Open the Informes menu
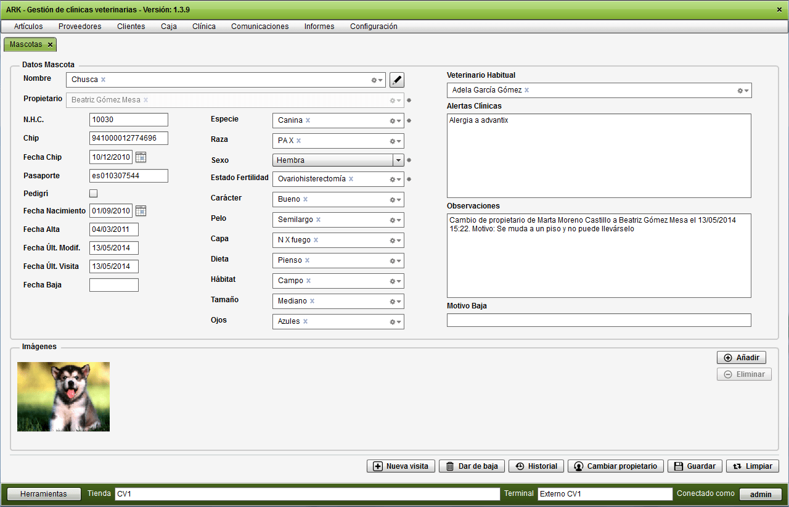Image resolution: width=789 pixels, height=507 pixels. coord(319,27)
